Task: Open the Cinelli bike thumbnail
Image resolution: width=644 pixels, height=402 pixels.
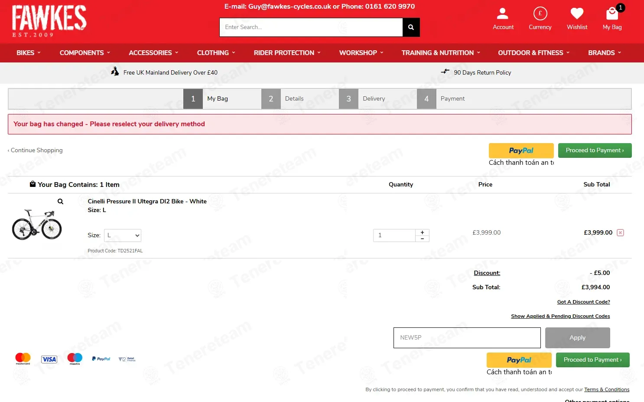Action: coord(37,226)
